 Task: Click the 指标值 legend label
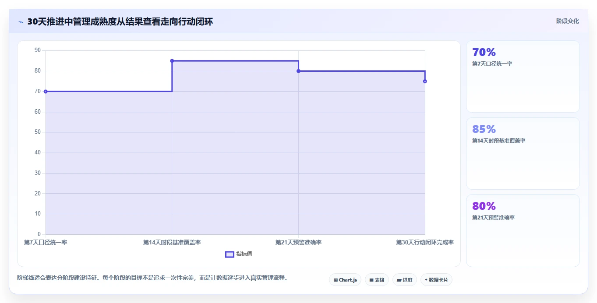[x=244, y=254]
